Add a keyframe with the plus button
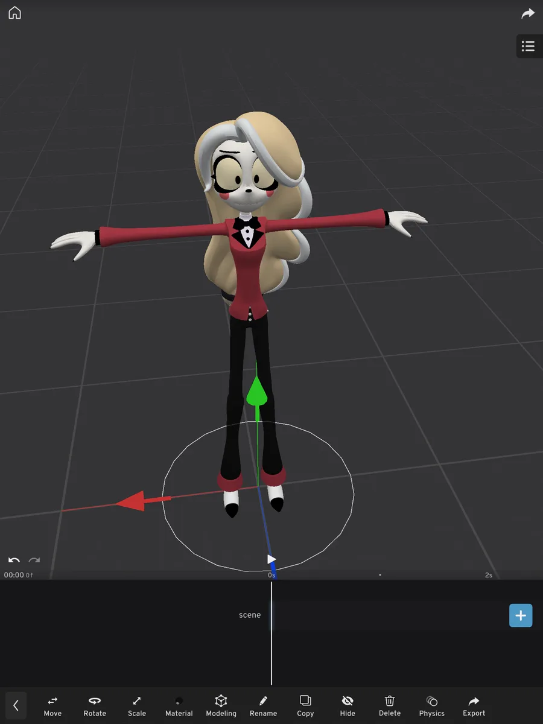Viewport: 543px width, 724px height. (521, 615)
